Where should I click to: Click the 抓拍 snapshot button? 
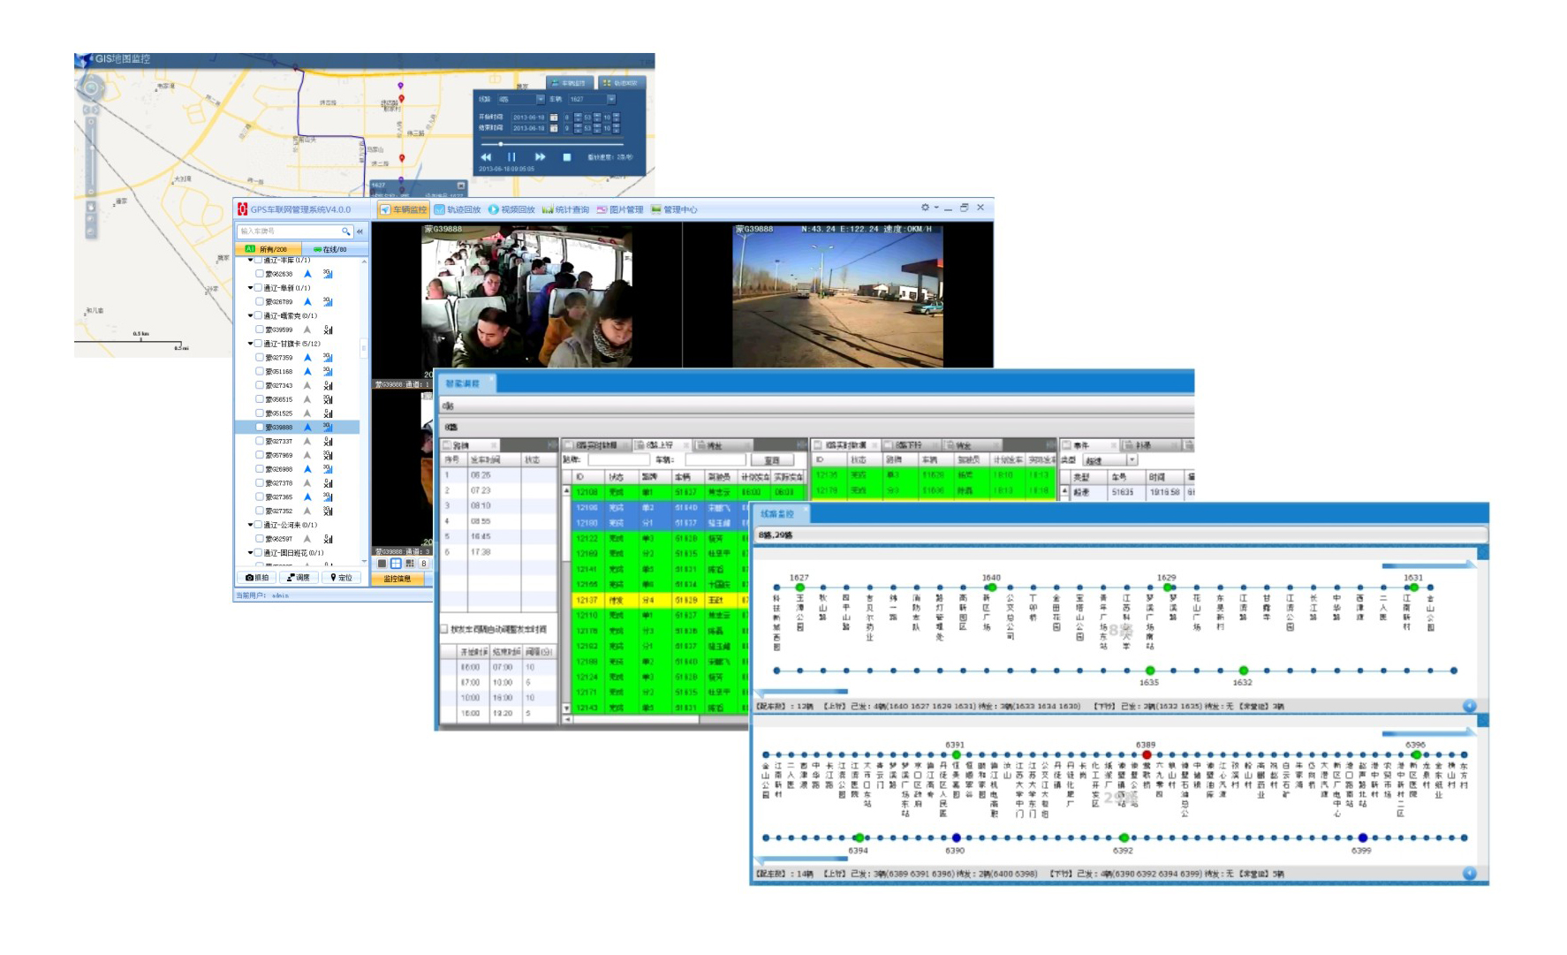(257, 578)
